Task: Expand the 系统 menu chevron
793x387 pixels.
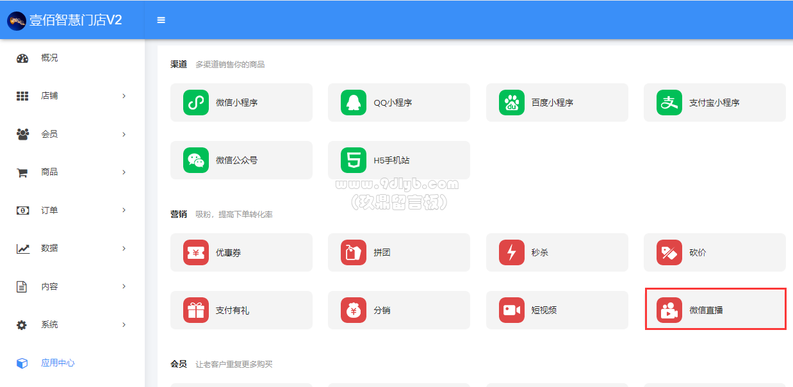Action: (x=124, y=325)
